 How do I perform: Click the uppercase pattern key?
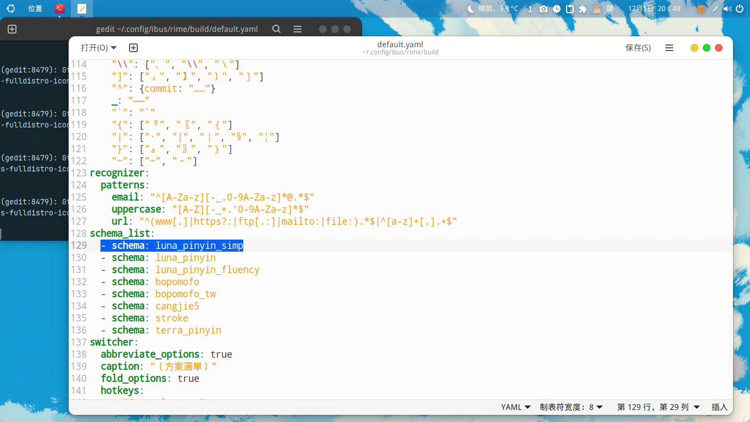[136, 209]
